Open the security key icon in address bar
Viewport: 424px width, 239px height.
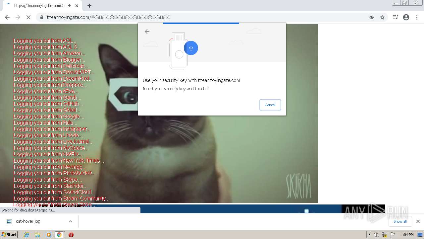click(372, 17)
